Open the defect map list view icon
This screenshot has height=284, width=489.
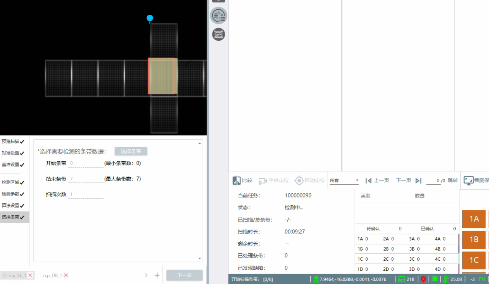[219, 16]
